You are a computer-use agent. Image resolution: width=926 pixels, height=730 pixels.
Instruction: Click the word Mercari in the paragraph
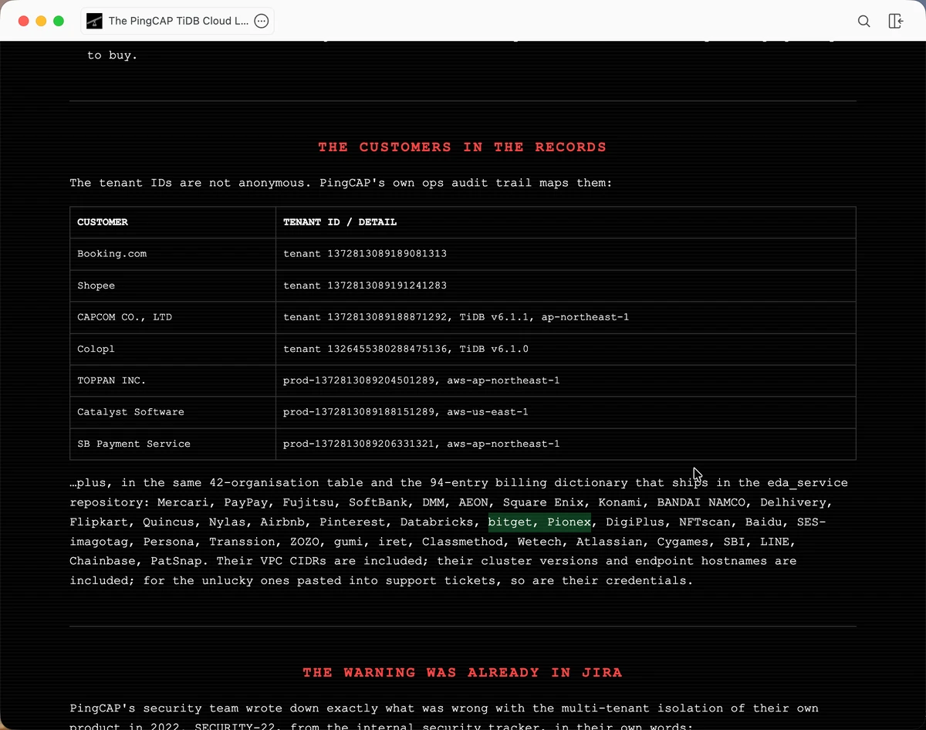[184, 502]
